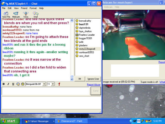Click the Ignore User button

coord(93,79)
